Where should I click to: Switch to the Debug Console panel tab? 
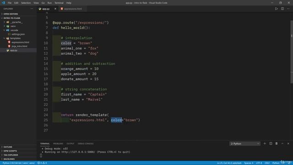point(86,143)
